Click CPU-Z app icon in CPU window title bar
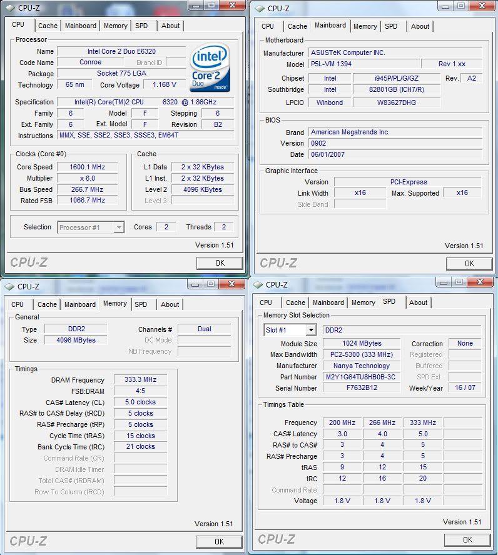The image size is (498, 555). point(10,7)
